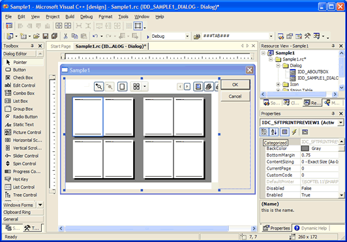This screenshot has width=347, height=242.
Task: Open the Debug configuration dropdown
Action: 187,36
